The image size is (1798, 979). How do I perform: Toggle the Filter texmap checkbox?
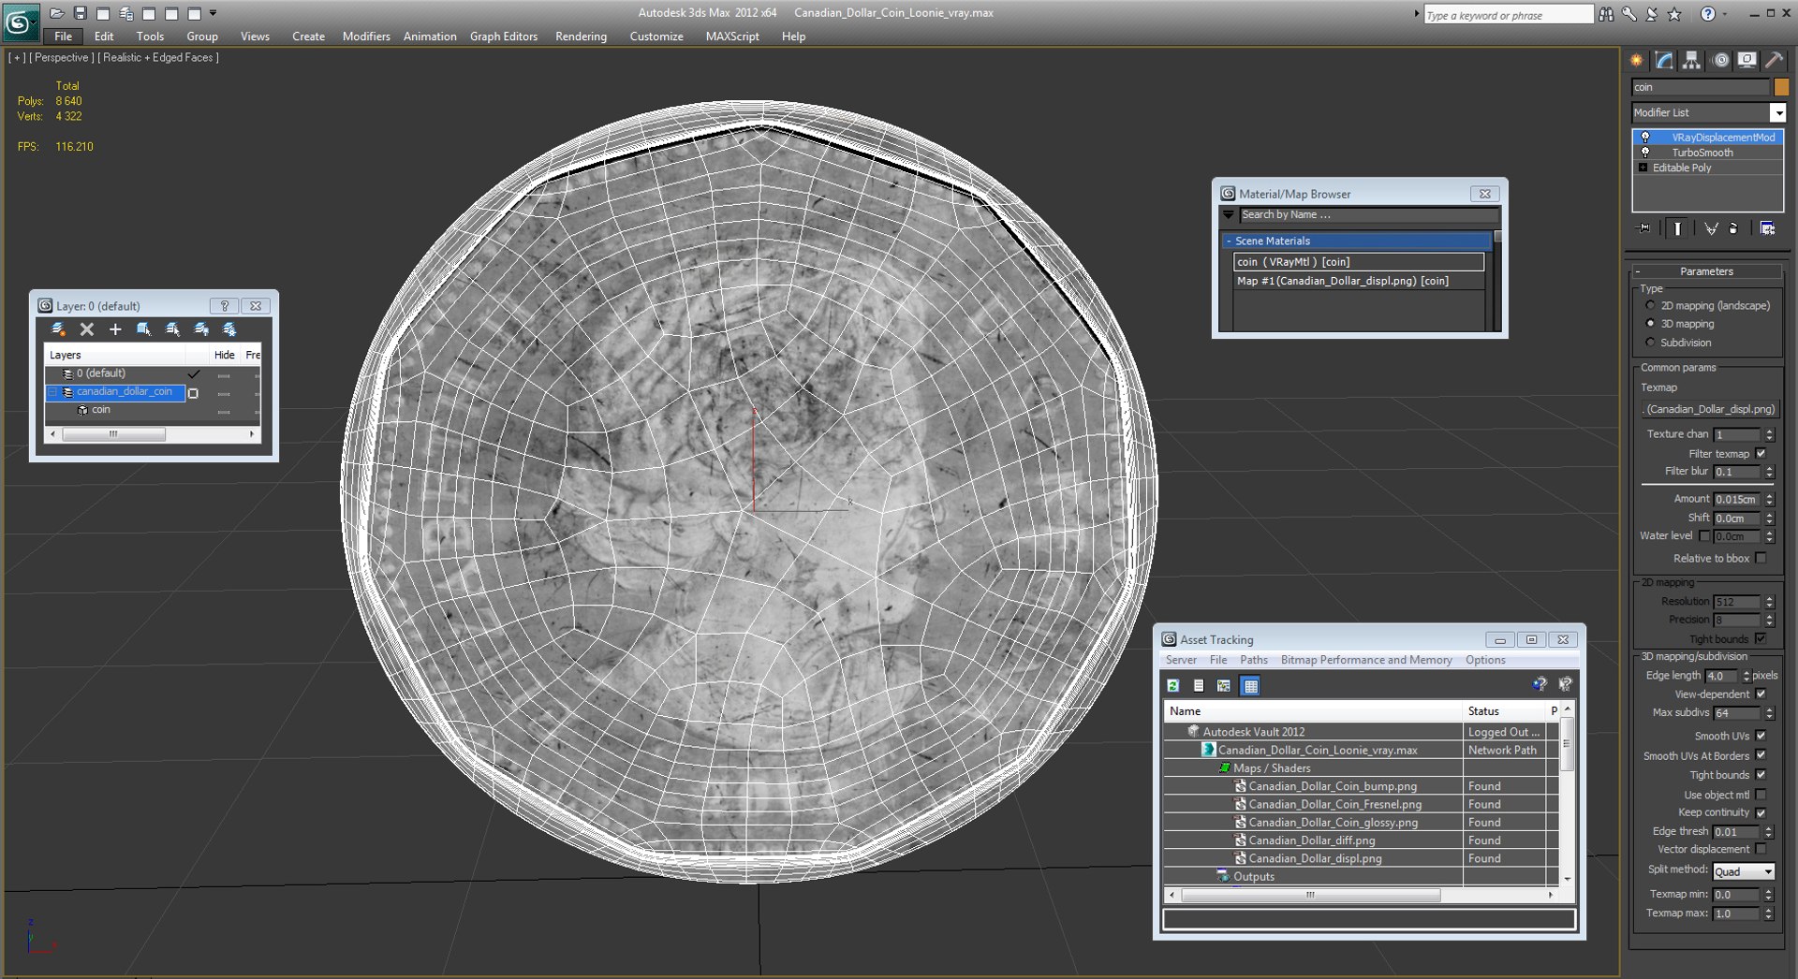1761,454
